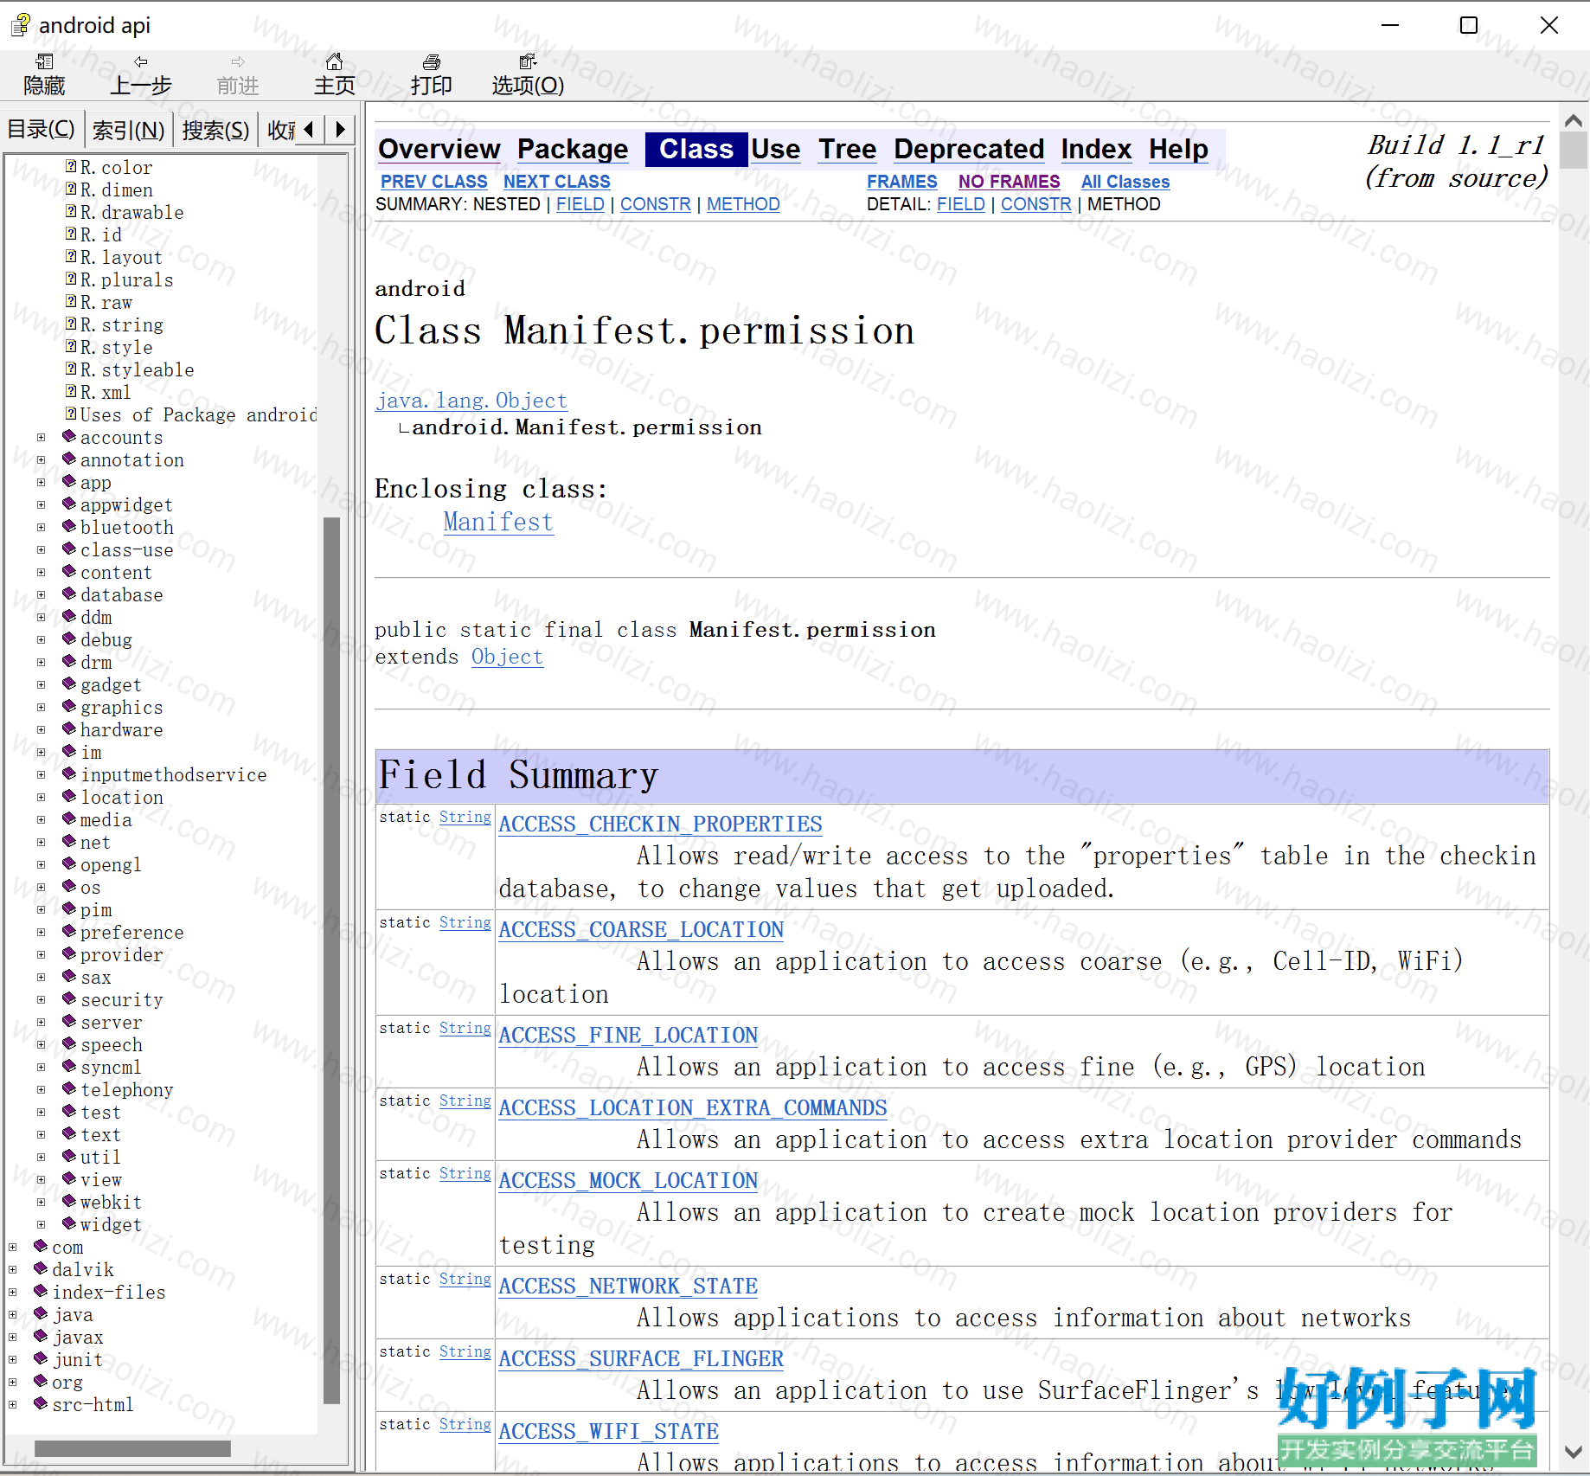The height and width of the screenshot is (1476, 1590).
Task: Click the tree pane vertical scrollbar thumb
Action: pos(331,960)
